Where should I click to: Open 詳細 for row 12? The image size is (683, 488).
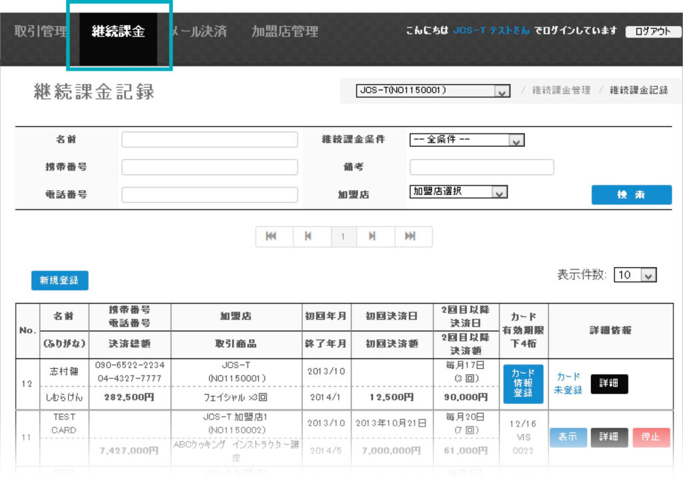point(609,384)
